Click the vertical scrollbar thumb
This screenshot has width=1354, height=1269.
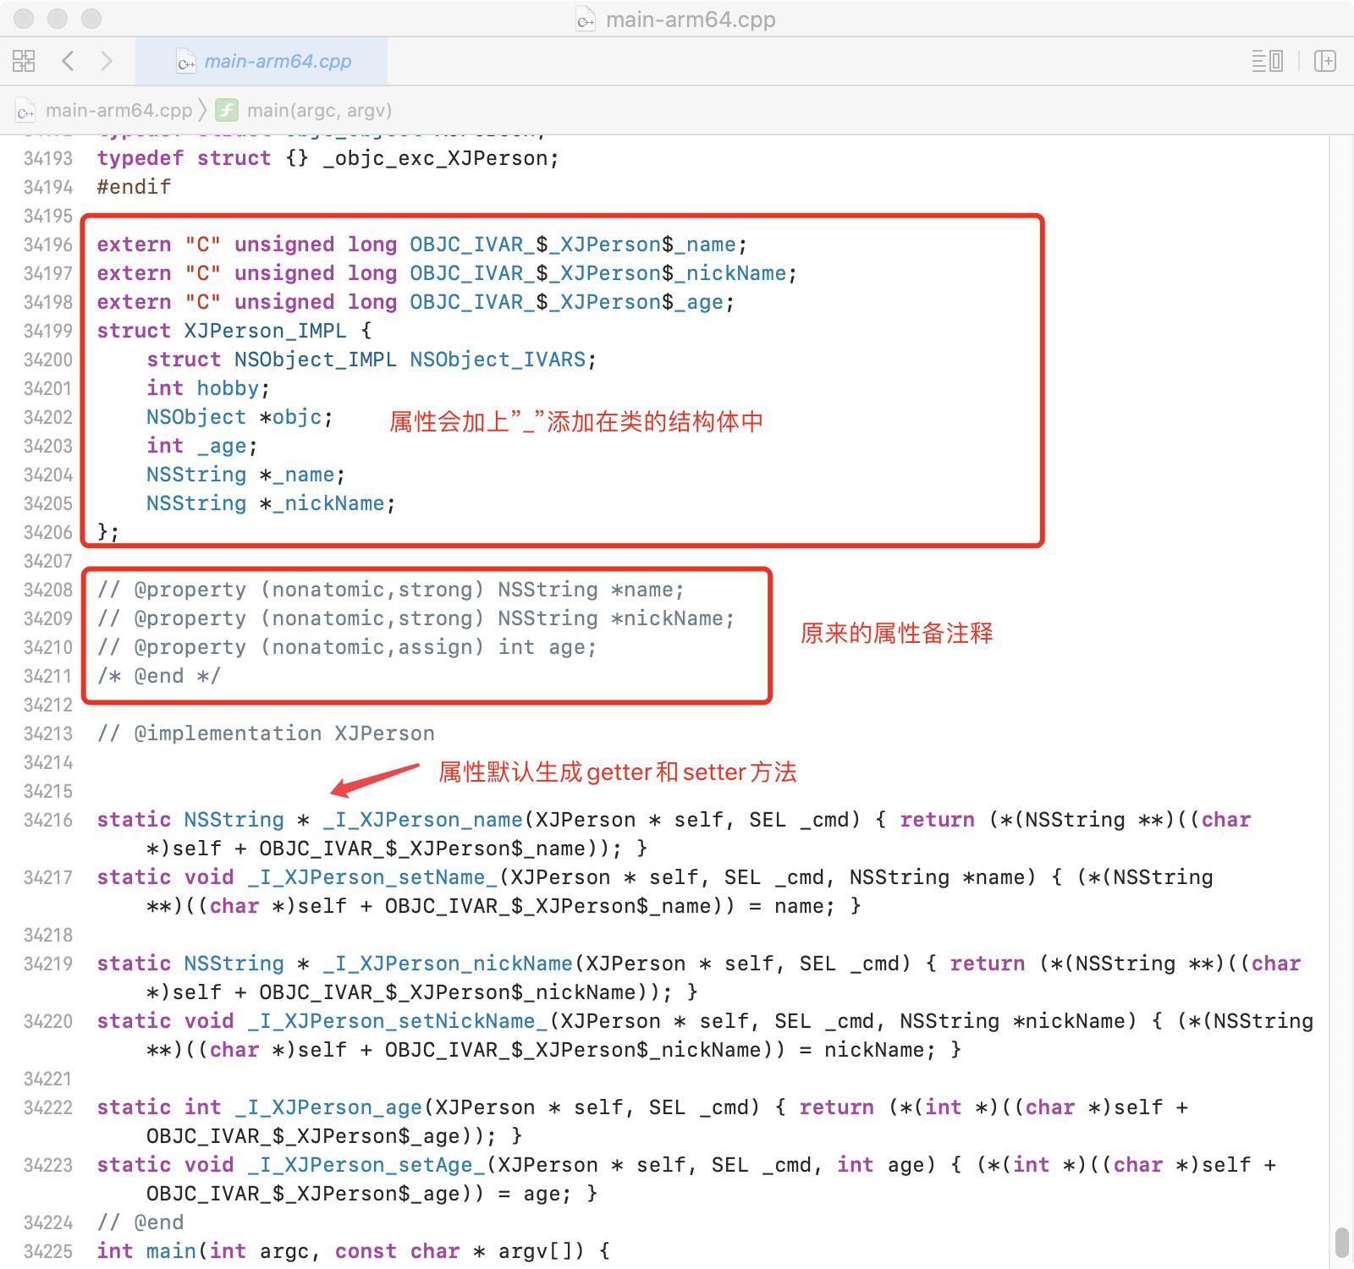click(x=1341, y=1243)
